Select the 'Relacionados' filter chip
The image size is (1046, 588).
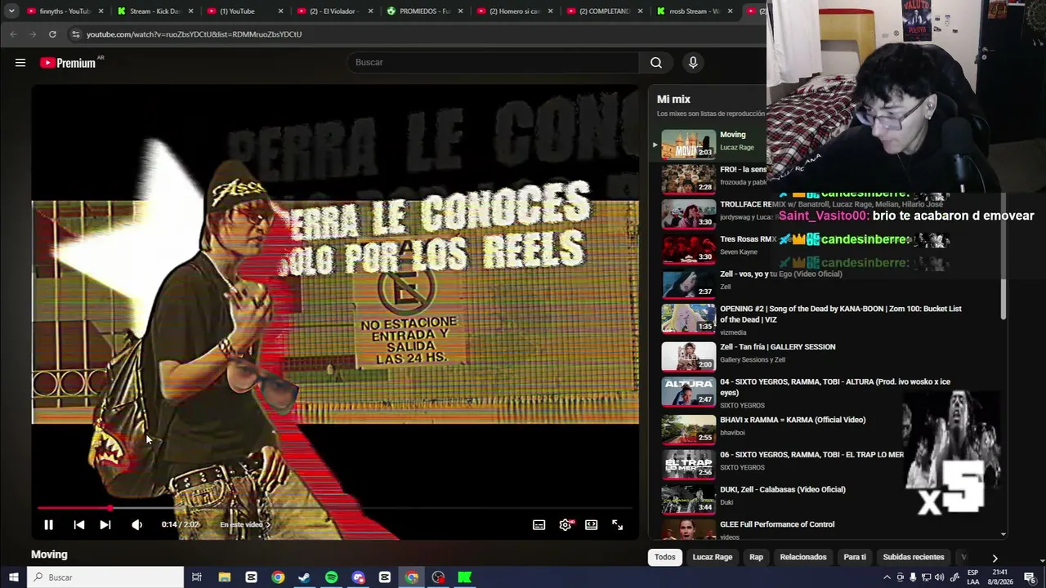(803, 557)
